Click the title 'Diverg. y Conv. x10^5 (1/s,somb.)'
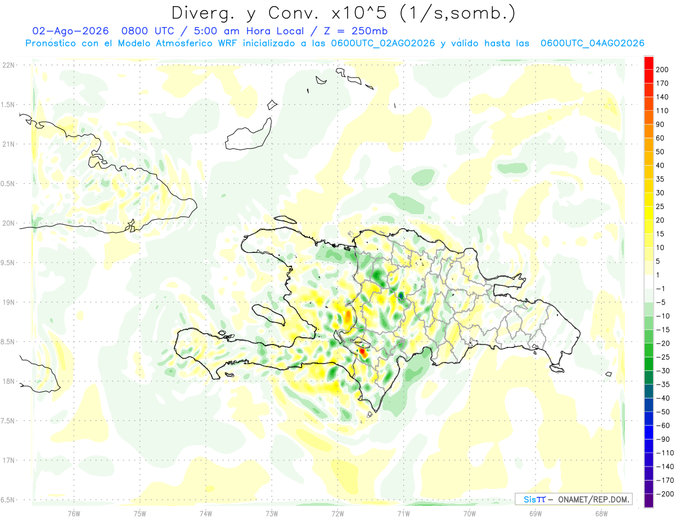675x521 pixels. point(343,12)
